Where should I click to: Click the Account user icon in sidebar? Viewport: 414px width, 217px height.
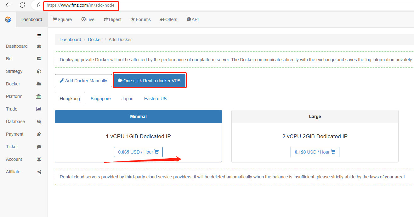click(x=39, y=159)
